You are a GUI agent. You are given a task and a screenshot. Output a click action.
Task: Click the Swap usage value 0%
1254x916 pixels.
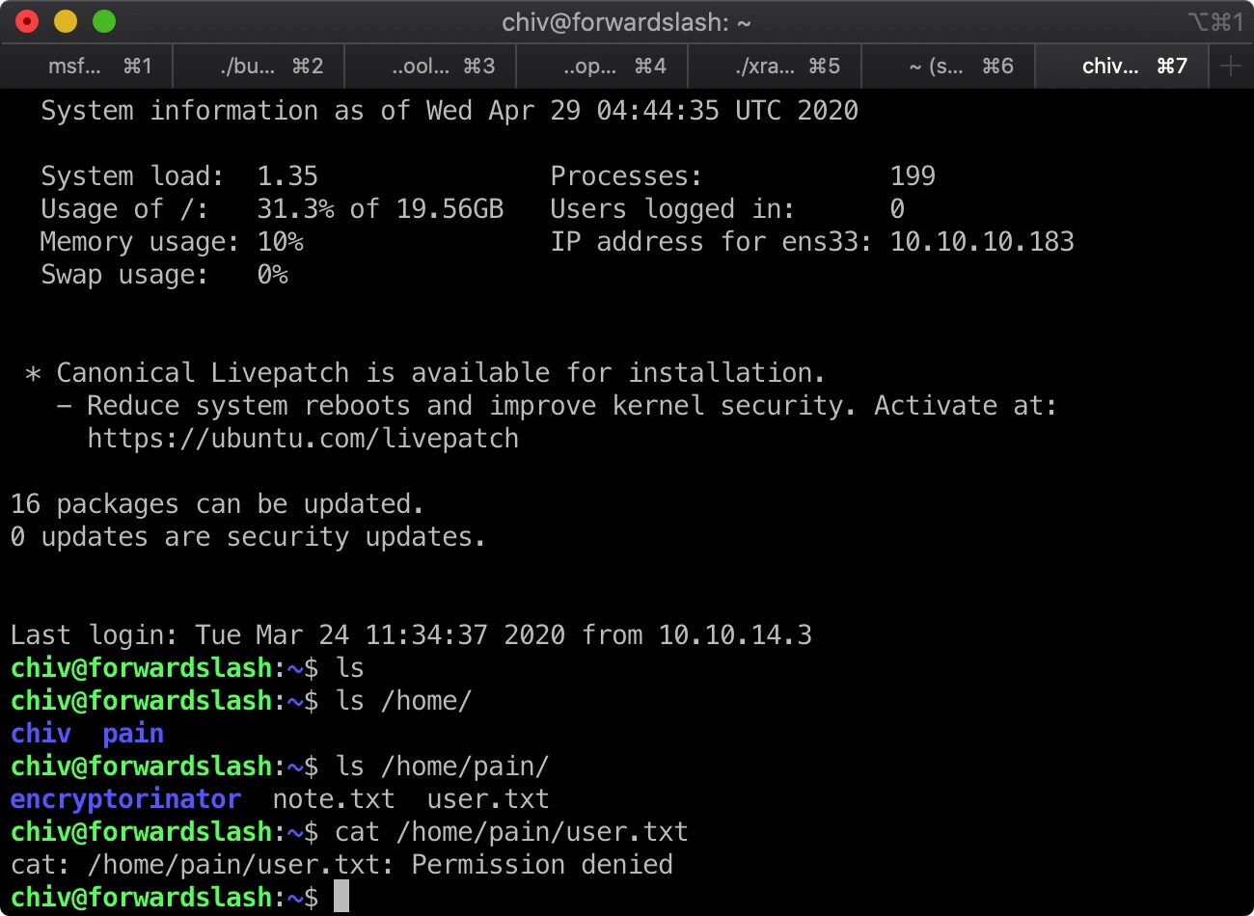pyautogui.click(x=272, y=275)
